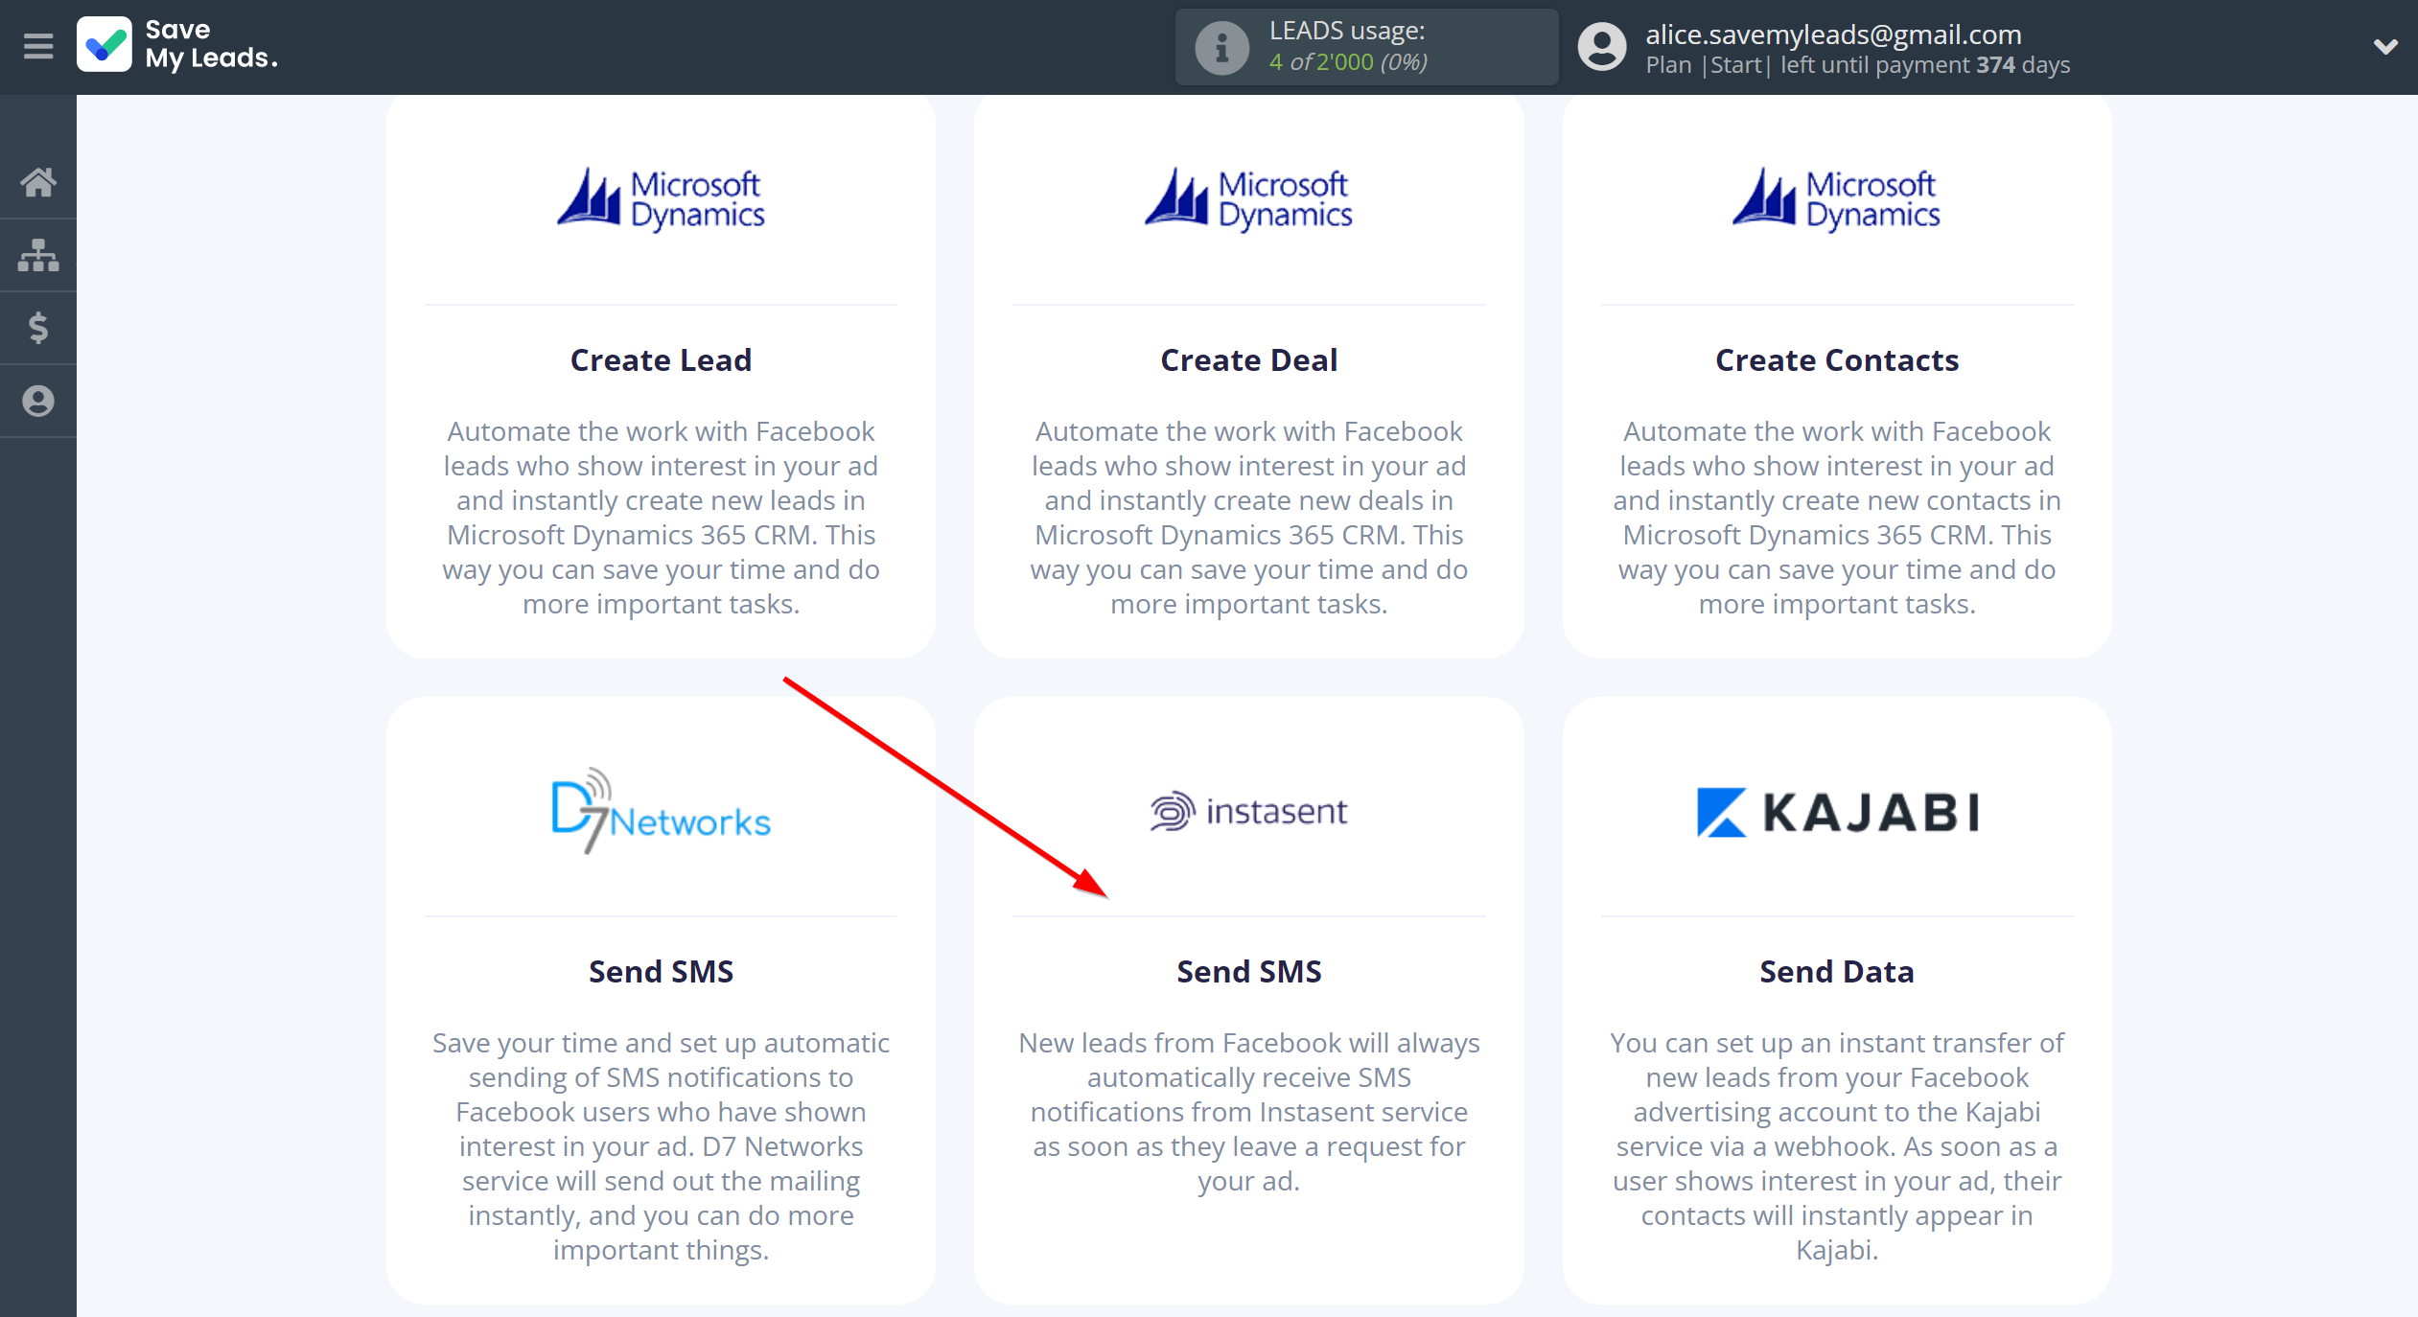This screenshot has height=1317, width=2418.
Task: Click the Kajabi webhook description text
Action: point(1837,1146)
